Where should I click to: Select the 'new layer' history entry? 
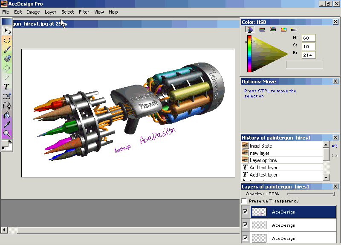click(282, 153)
